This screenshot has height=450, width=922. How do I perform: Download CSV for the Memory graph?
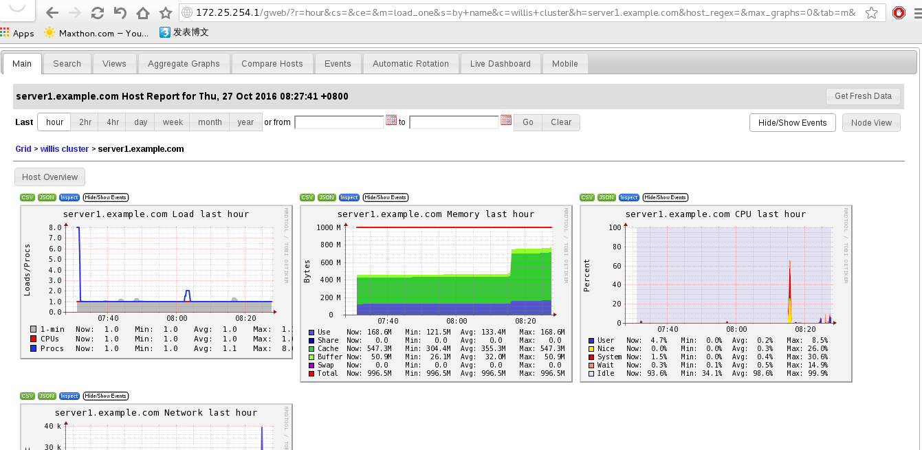click(307, 197)
